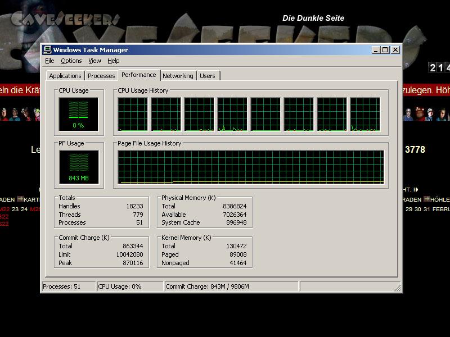The image size is (450, 337).
Task: Click the arrow icon before KART
Action: click(20, 199)
